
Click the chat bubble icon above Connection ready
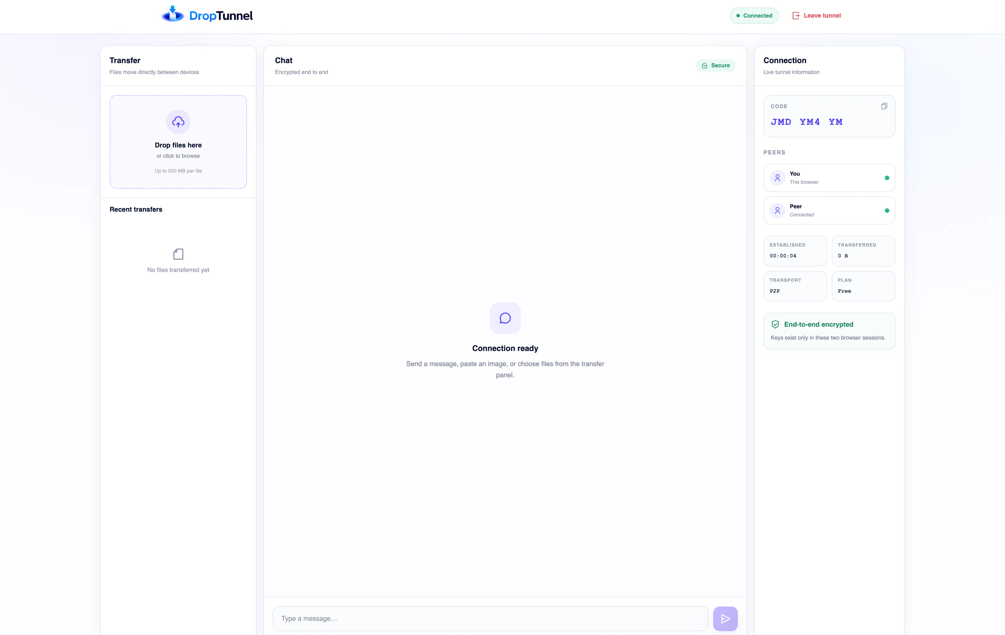coord(505,318)
